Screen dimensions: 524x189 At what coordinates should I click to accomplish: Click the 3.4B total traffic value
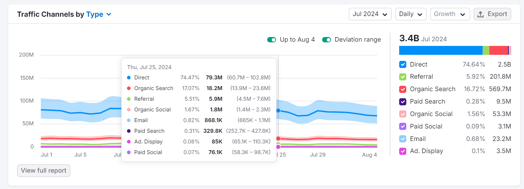click(409, 38)
